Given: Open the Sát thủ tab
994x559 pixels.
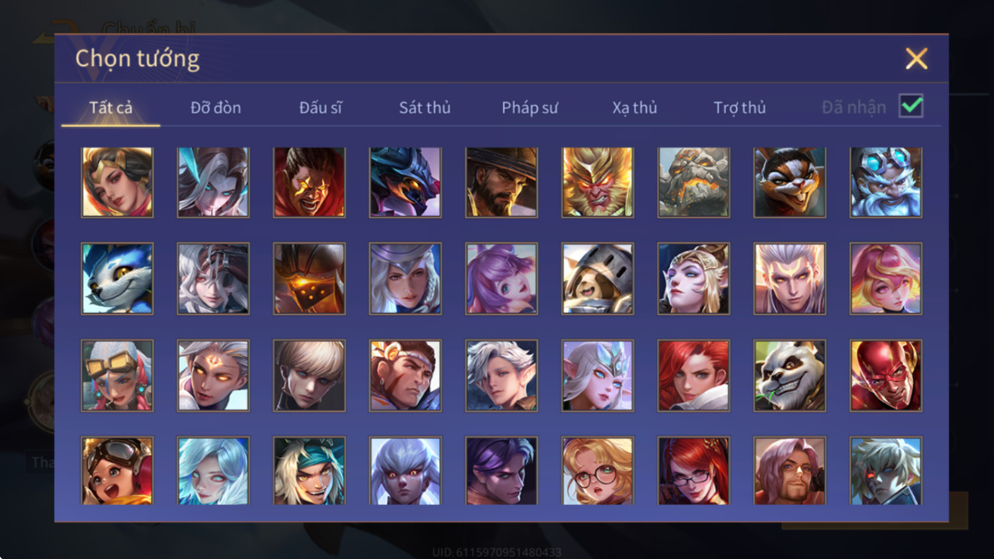Looking at the screenshot, I should pyautogui.click(x=425, y=107).
